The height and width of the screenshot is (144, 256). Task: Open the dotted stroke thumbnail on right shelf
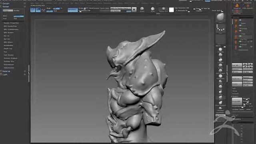point(220,28)
